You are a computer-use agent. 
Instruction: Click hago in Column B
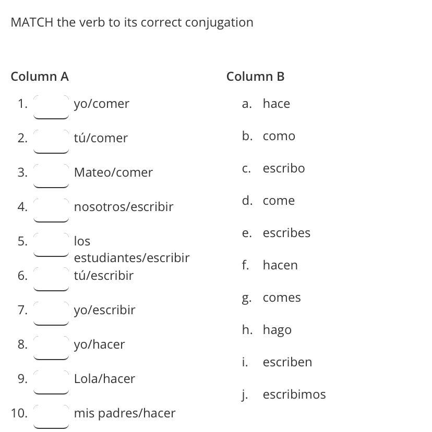tap(277, 330)
